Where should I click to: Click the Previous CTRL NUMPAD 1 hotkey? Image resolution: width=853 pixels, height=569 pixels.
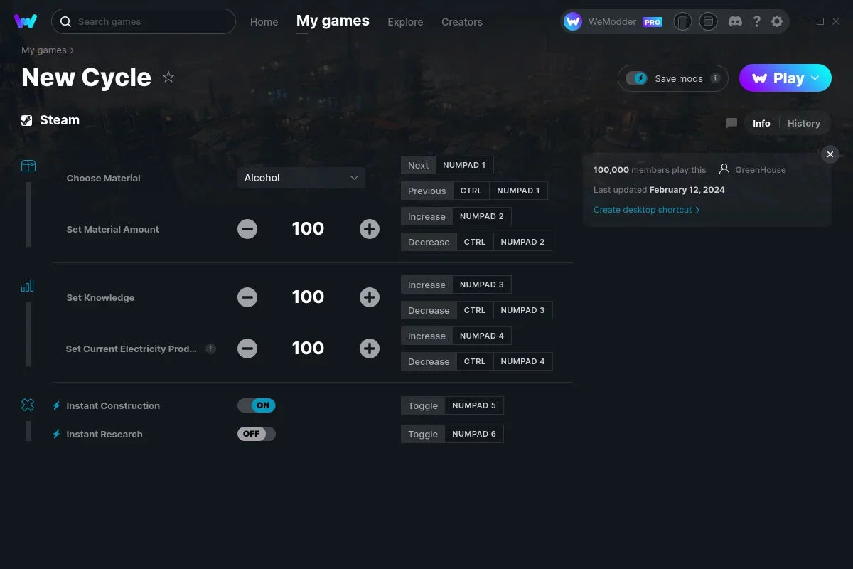[x=474, y=191]
